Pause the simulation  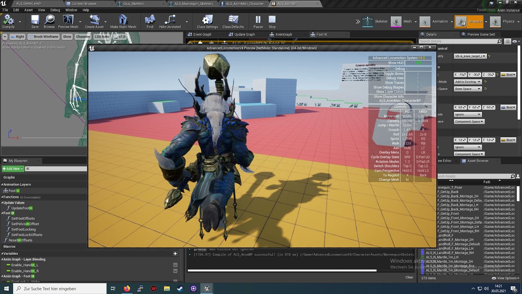258,21
